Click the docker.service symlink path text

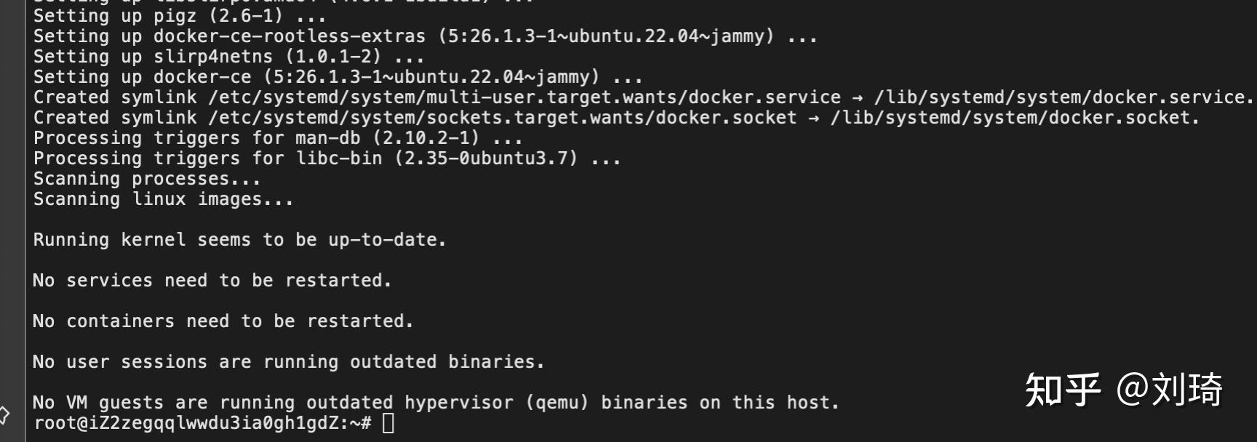[x=1064, y=97]
